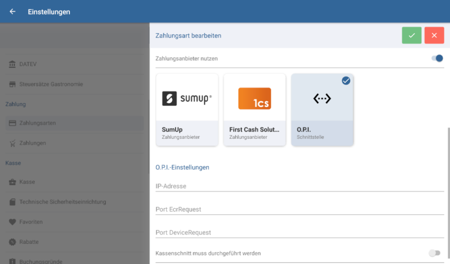Cancel editing with red X button
Viewport: 450px width, 264px height.
point(434,36)
